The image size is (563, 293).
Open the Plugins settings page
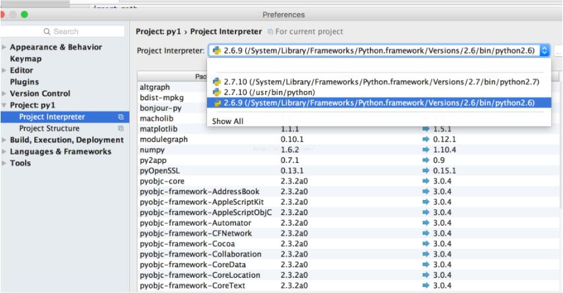[24, 82]
